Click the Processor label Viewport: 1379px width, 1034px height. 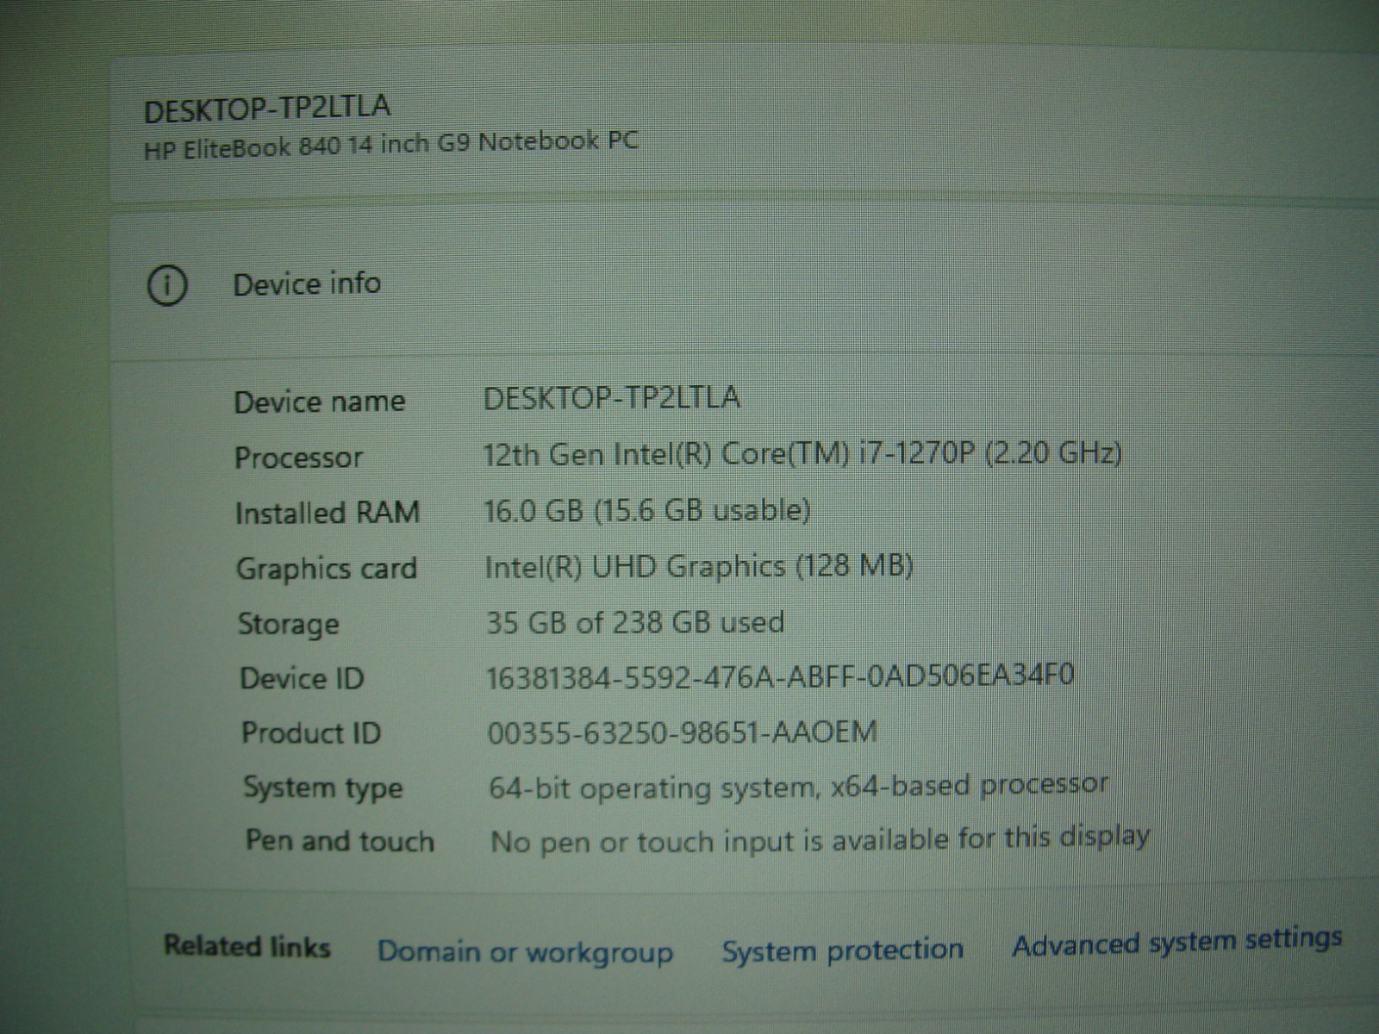[x=299, y=458]
